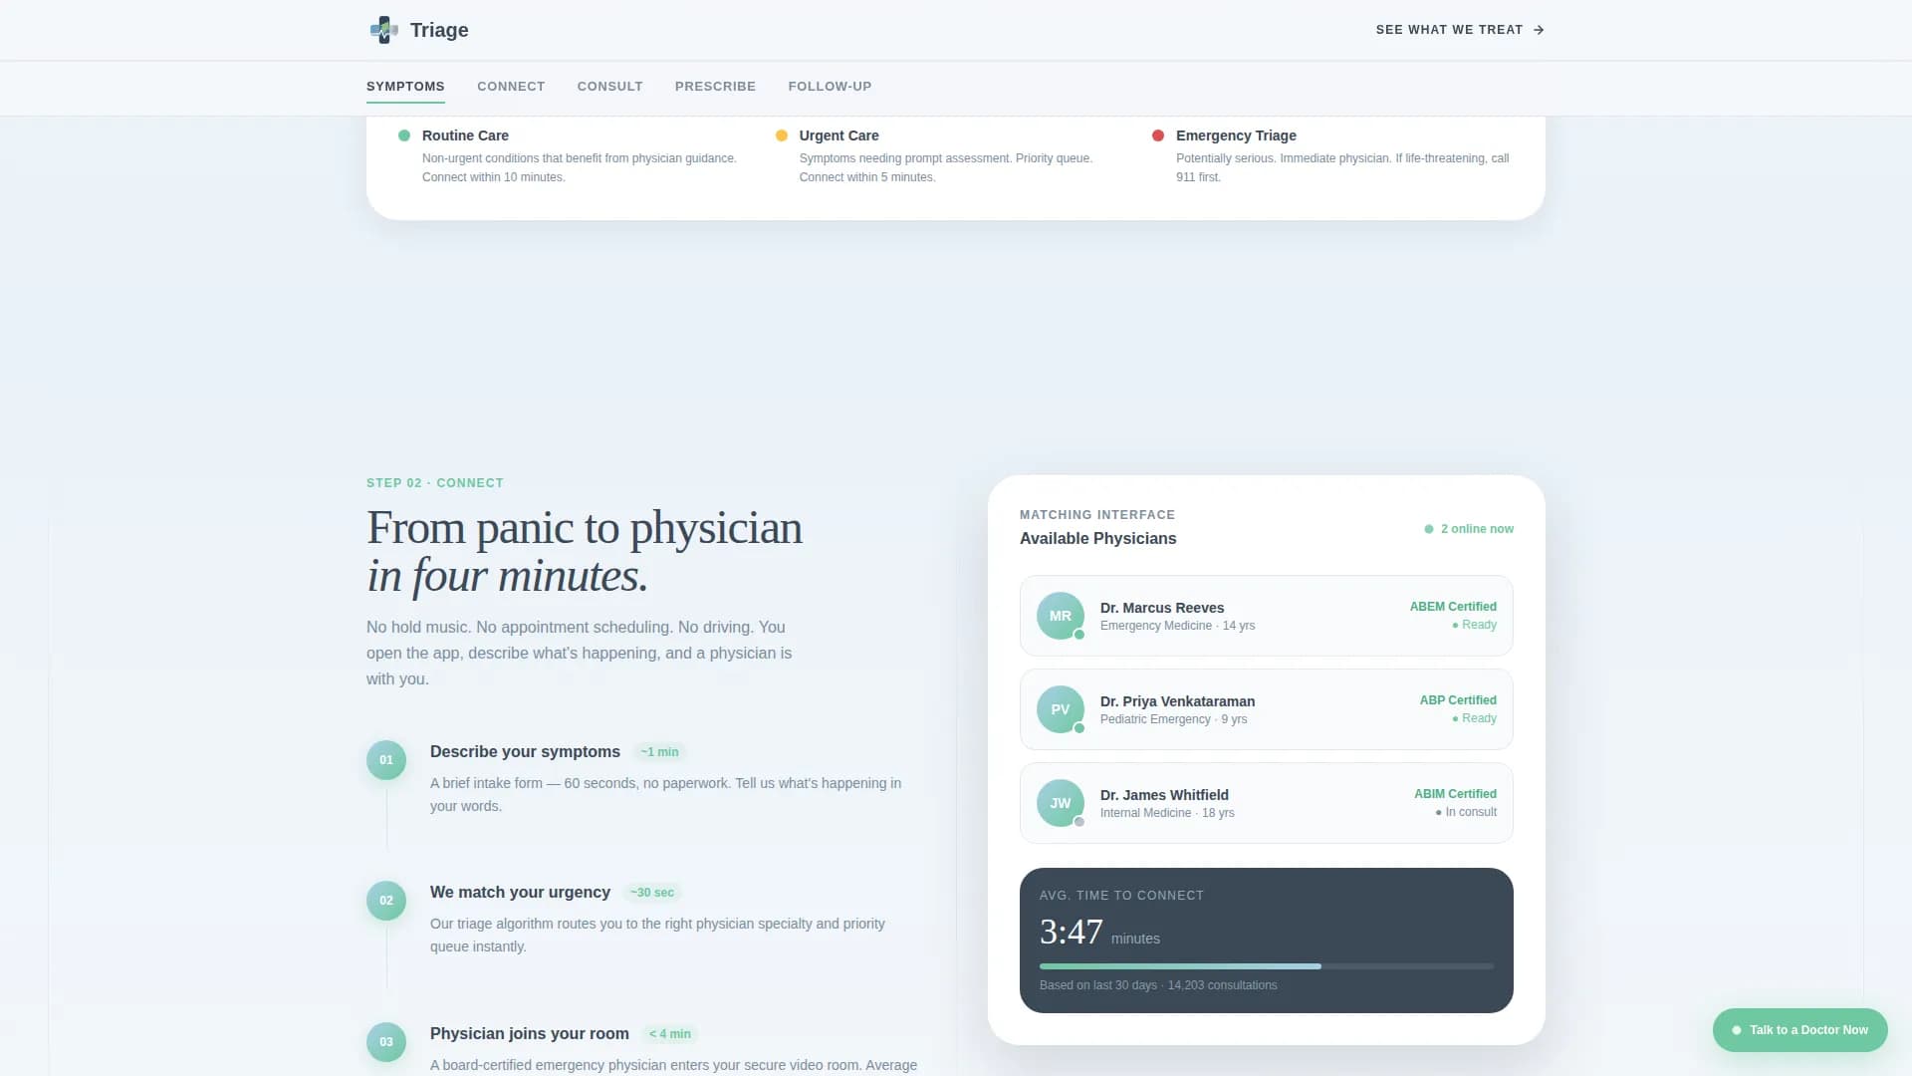Click the MR avatar for Dr. Marcus Reeves
This screenshot has width=1912, height=1076.
coord(1061,616)
